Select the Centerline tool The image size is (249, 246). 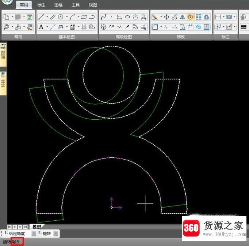[x=53, y=27]
